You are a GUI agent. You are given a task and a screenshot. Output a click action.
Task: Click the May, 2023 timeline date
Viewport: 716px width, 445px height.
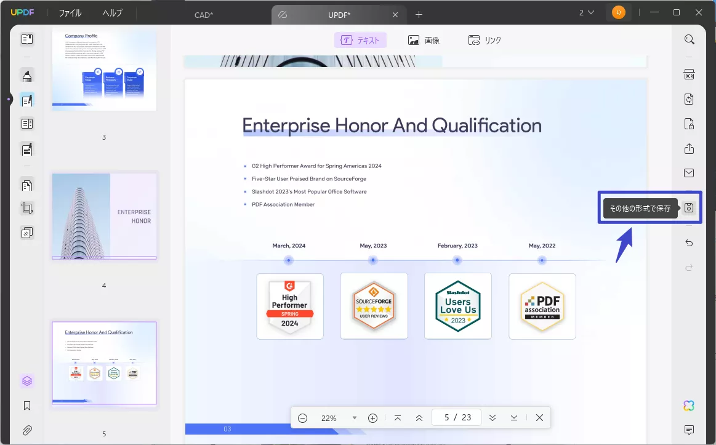coord(373,246)
